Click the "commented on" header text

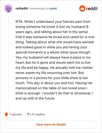39,8
